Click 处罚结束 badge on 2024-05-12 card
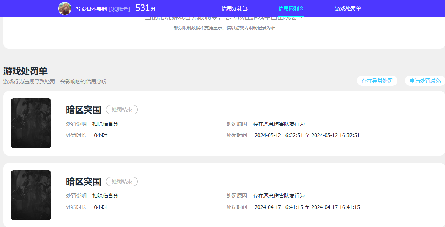 pyautogui.click(x=122, y=109)
